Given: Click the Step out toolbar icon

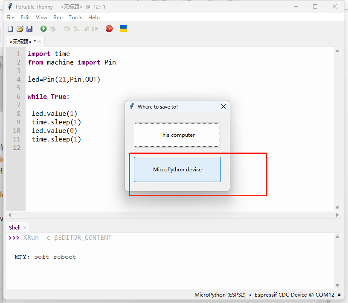Looking at the screenshot, I should click(86, 29).
